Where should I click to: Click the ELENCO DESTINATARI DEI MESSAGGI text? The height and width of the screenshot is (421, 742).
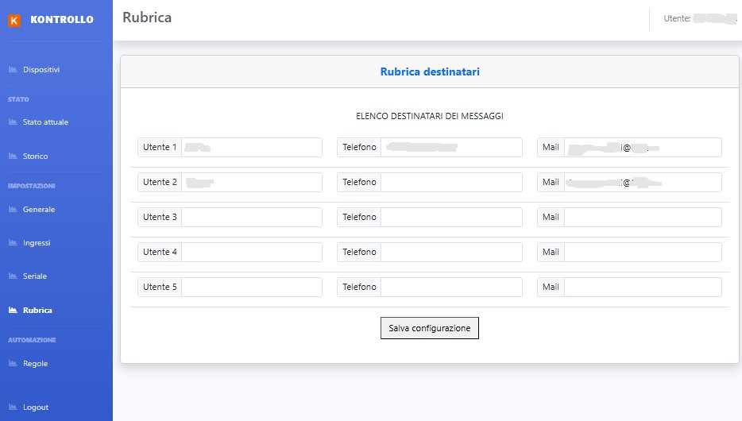coord(430,116)
